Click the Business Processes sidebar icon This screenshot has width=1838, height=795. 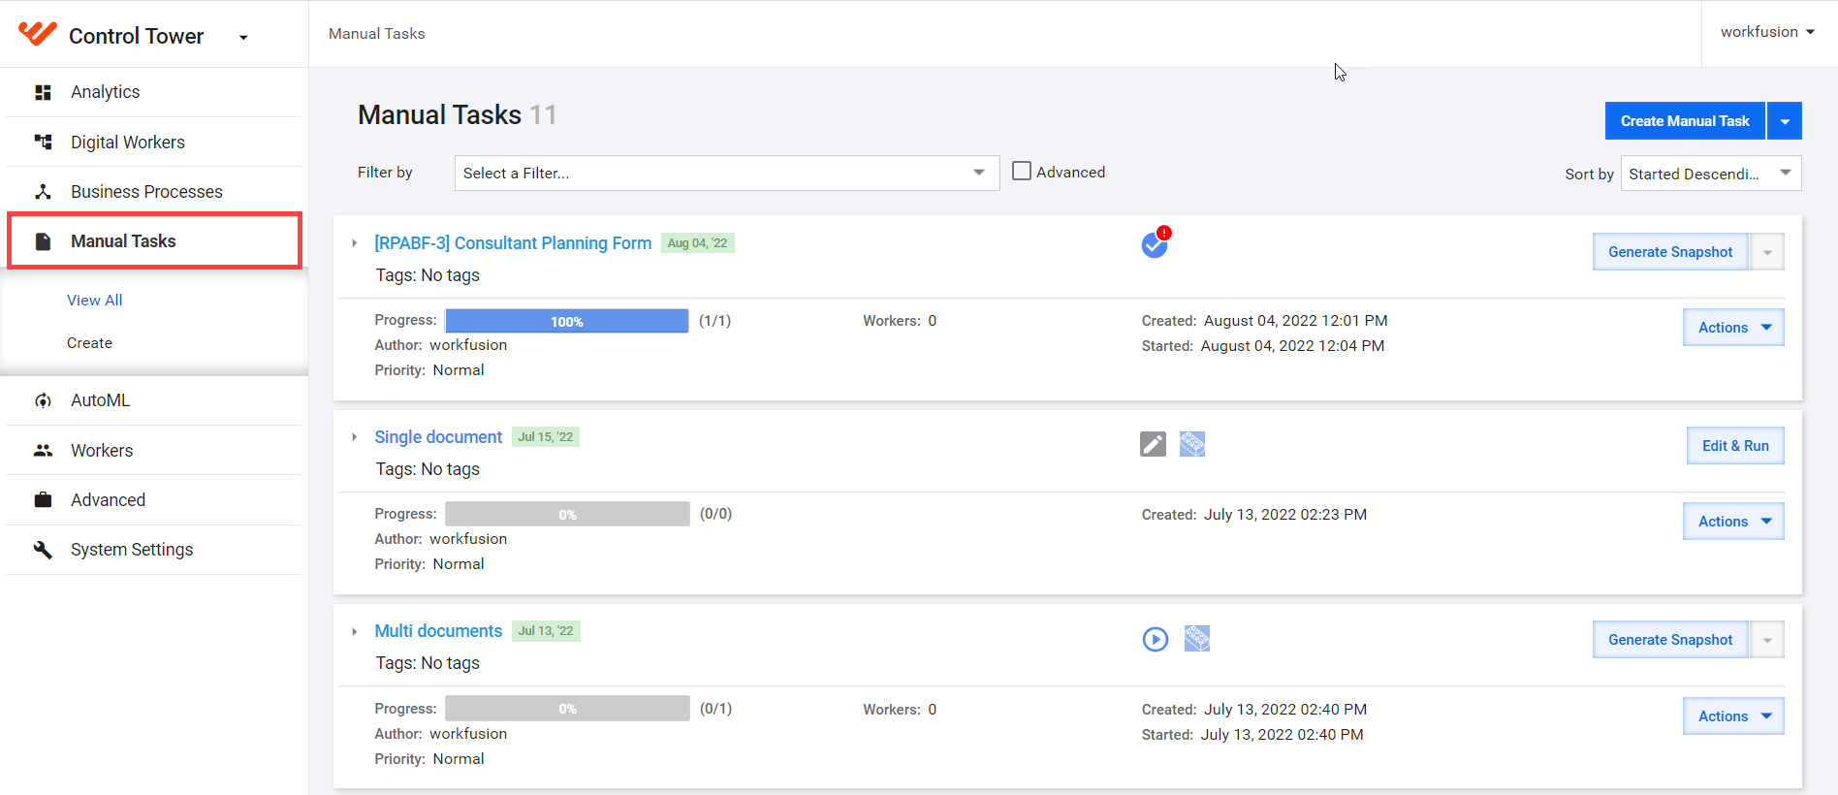tap(43, 192)
